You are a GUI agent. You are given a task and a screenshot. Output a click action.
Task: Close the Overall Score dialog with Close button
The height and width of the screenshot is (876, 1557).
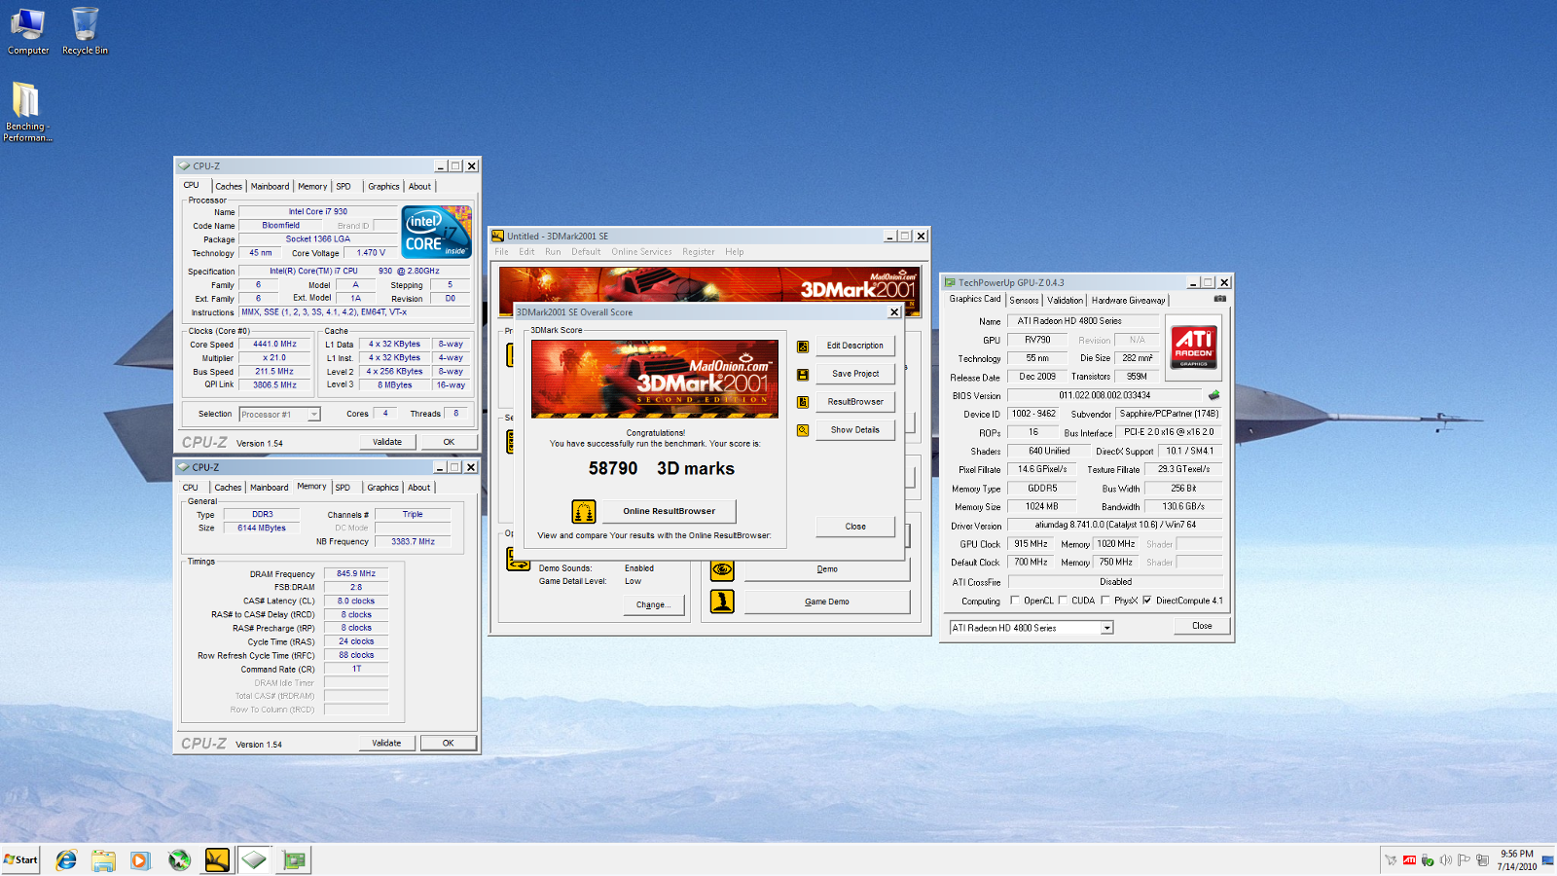tap(855, 527)
